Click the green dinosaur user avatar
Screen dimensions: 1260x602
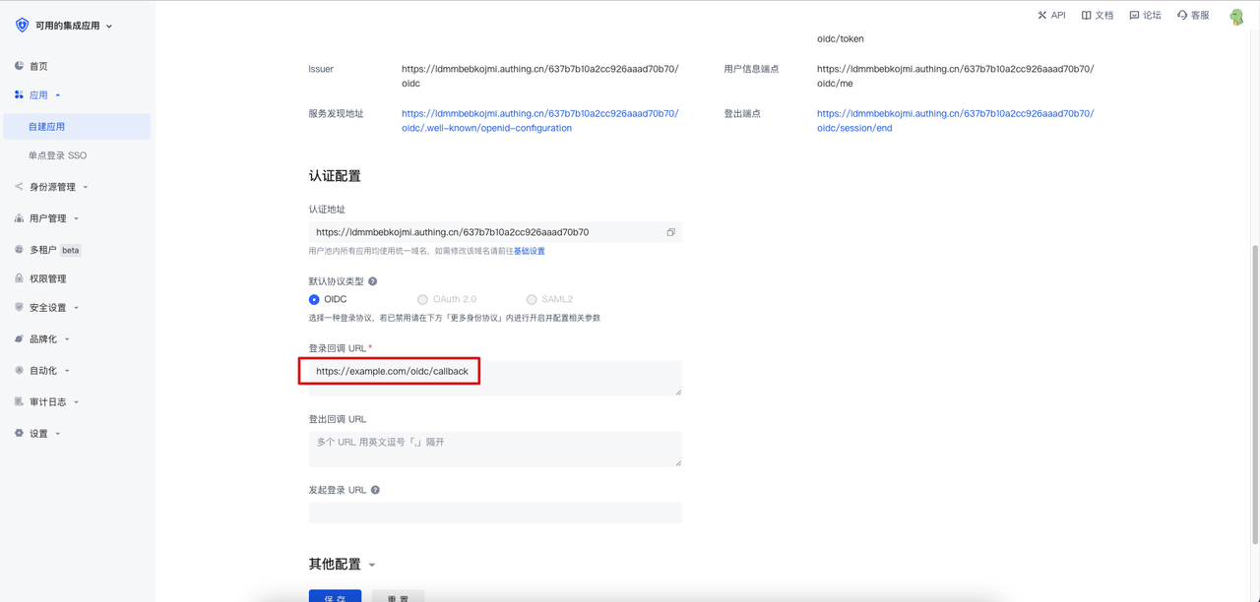[x=1236, y=17]
